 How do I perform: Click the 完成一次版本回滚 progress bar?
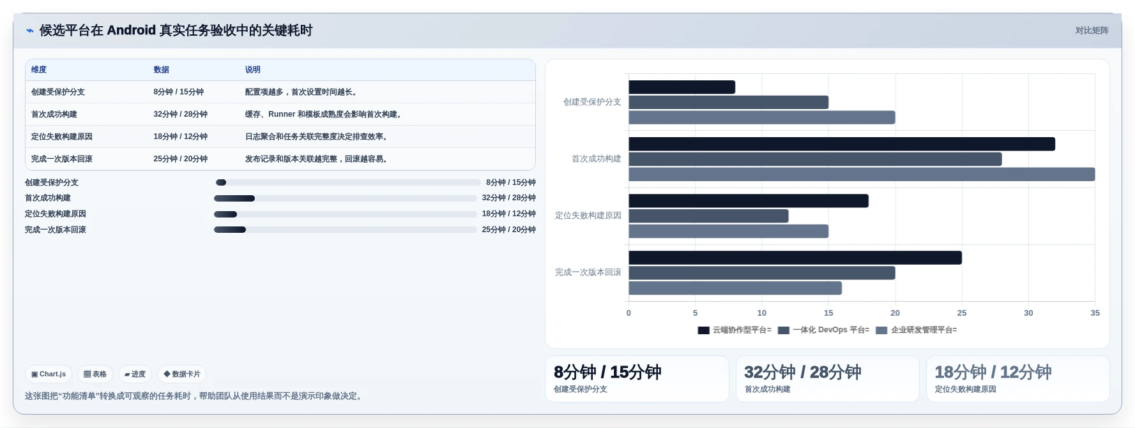point(346,230)
